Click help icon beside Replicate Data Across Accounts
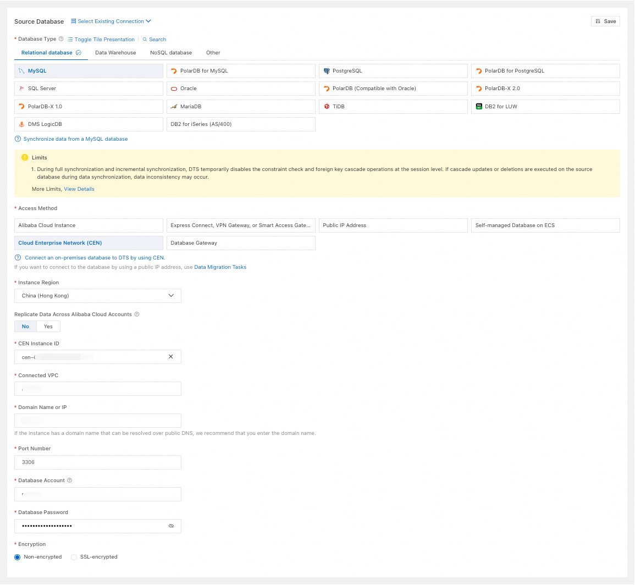635x585 pixels. [x=137, y=314]
